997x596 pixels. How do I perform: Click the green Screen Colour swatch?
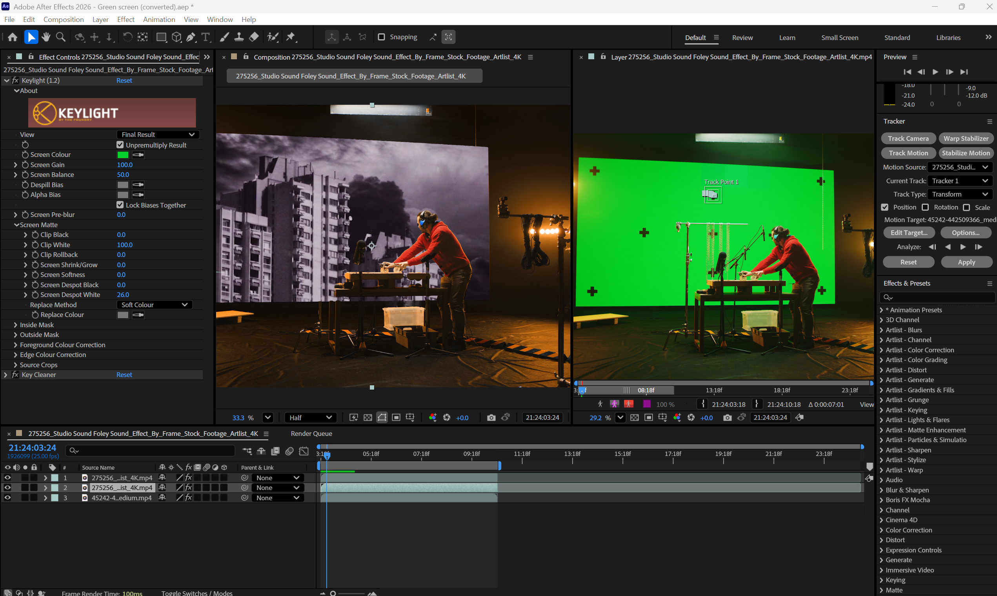[x=122, y=155]
